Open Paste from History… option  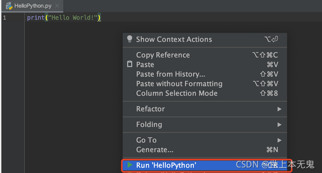tap(205, 74)
